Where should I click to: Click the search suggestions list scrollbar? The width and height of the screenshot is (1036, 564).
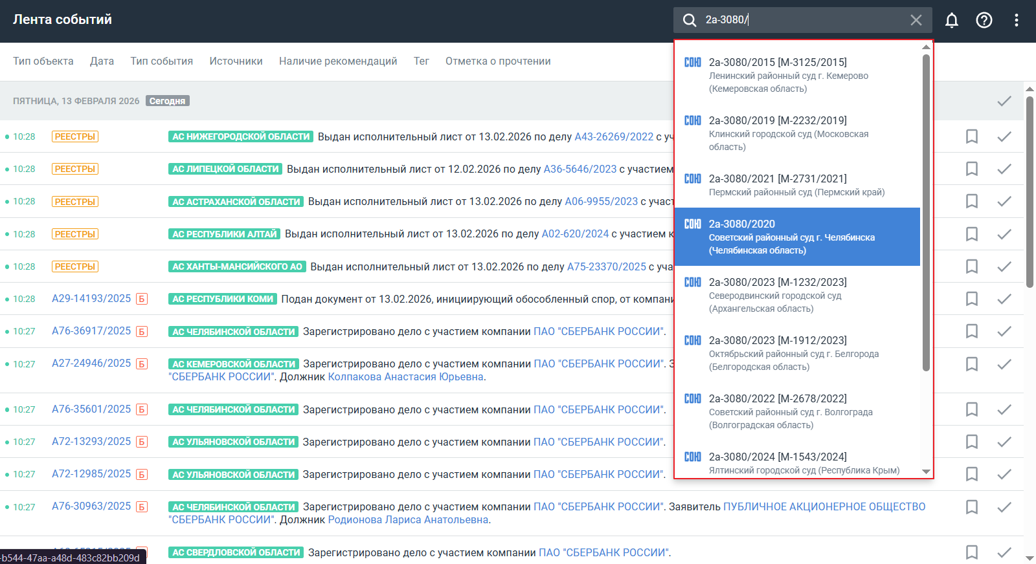click(926, 213)
